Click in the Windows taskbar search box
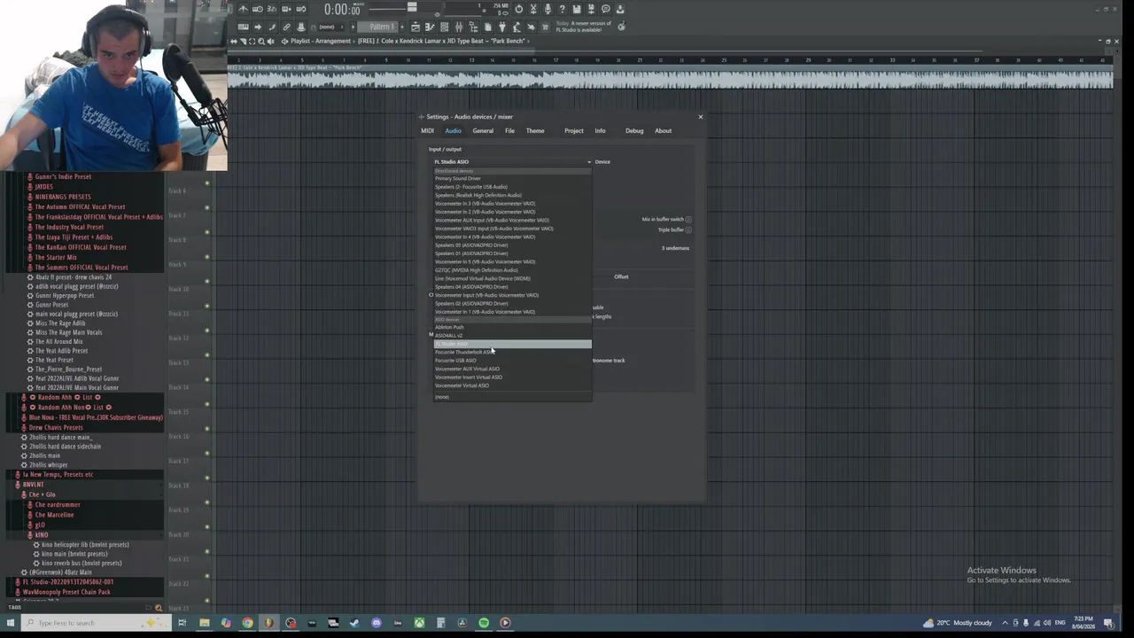Screen dimensions: 1134x638 tap(97, 623)
